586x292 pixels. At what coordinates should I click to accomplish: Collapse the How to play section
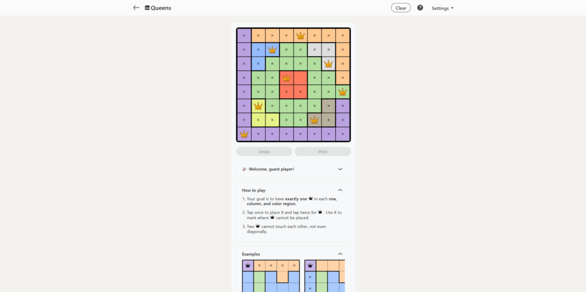(x=340, y=190)
